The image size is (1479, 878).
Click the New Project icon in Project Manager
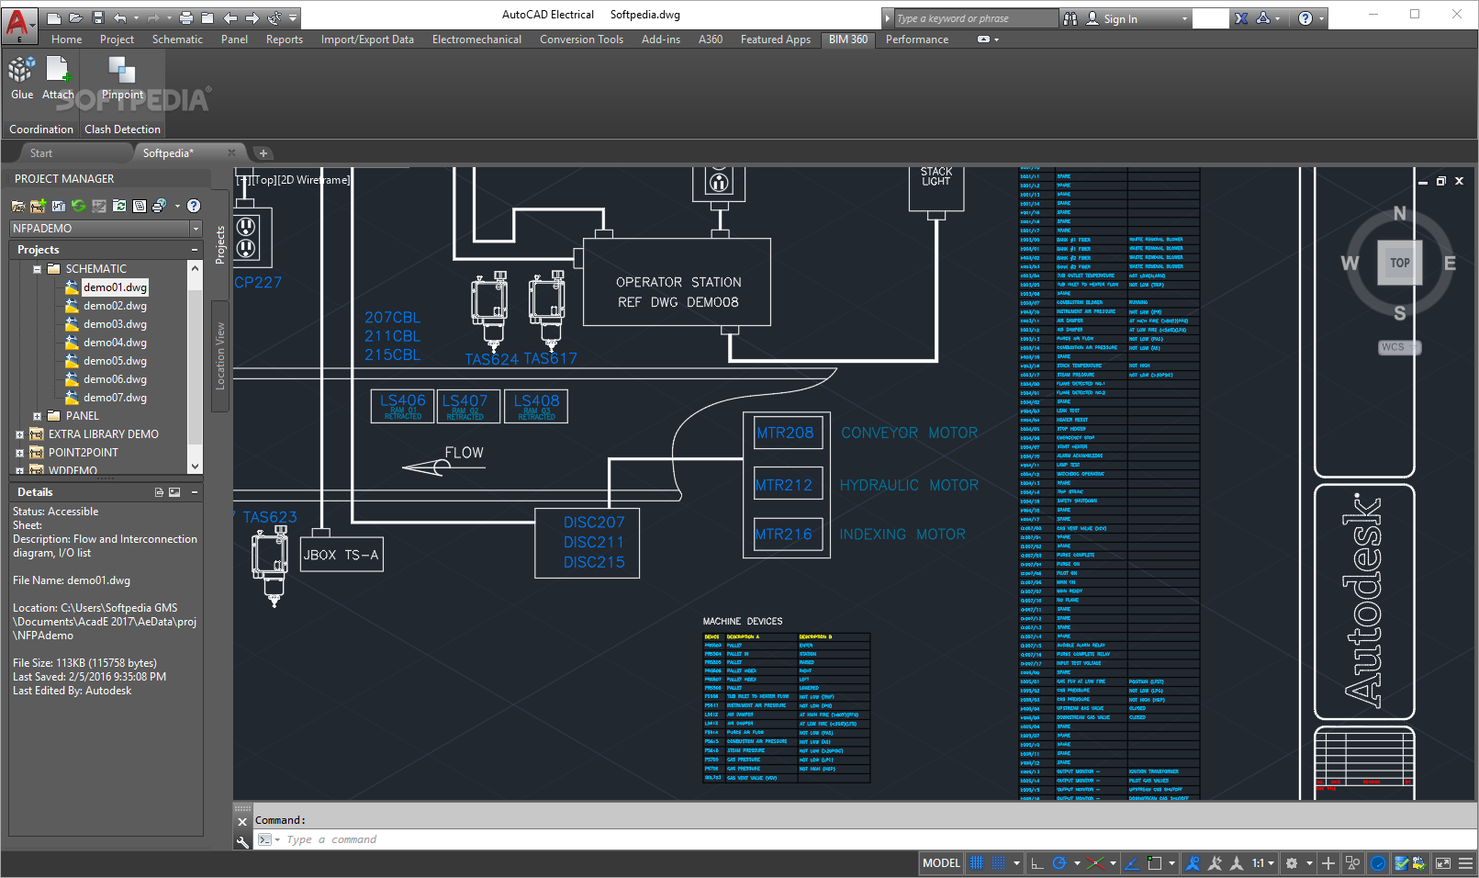pos(38,206)
